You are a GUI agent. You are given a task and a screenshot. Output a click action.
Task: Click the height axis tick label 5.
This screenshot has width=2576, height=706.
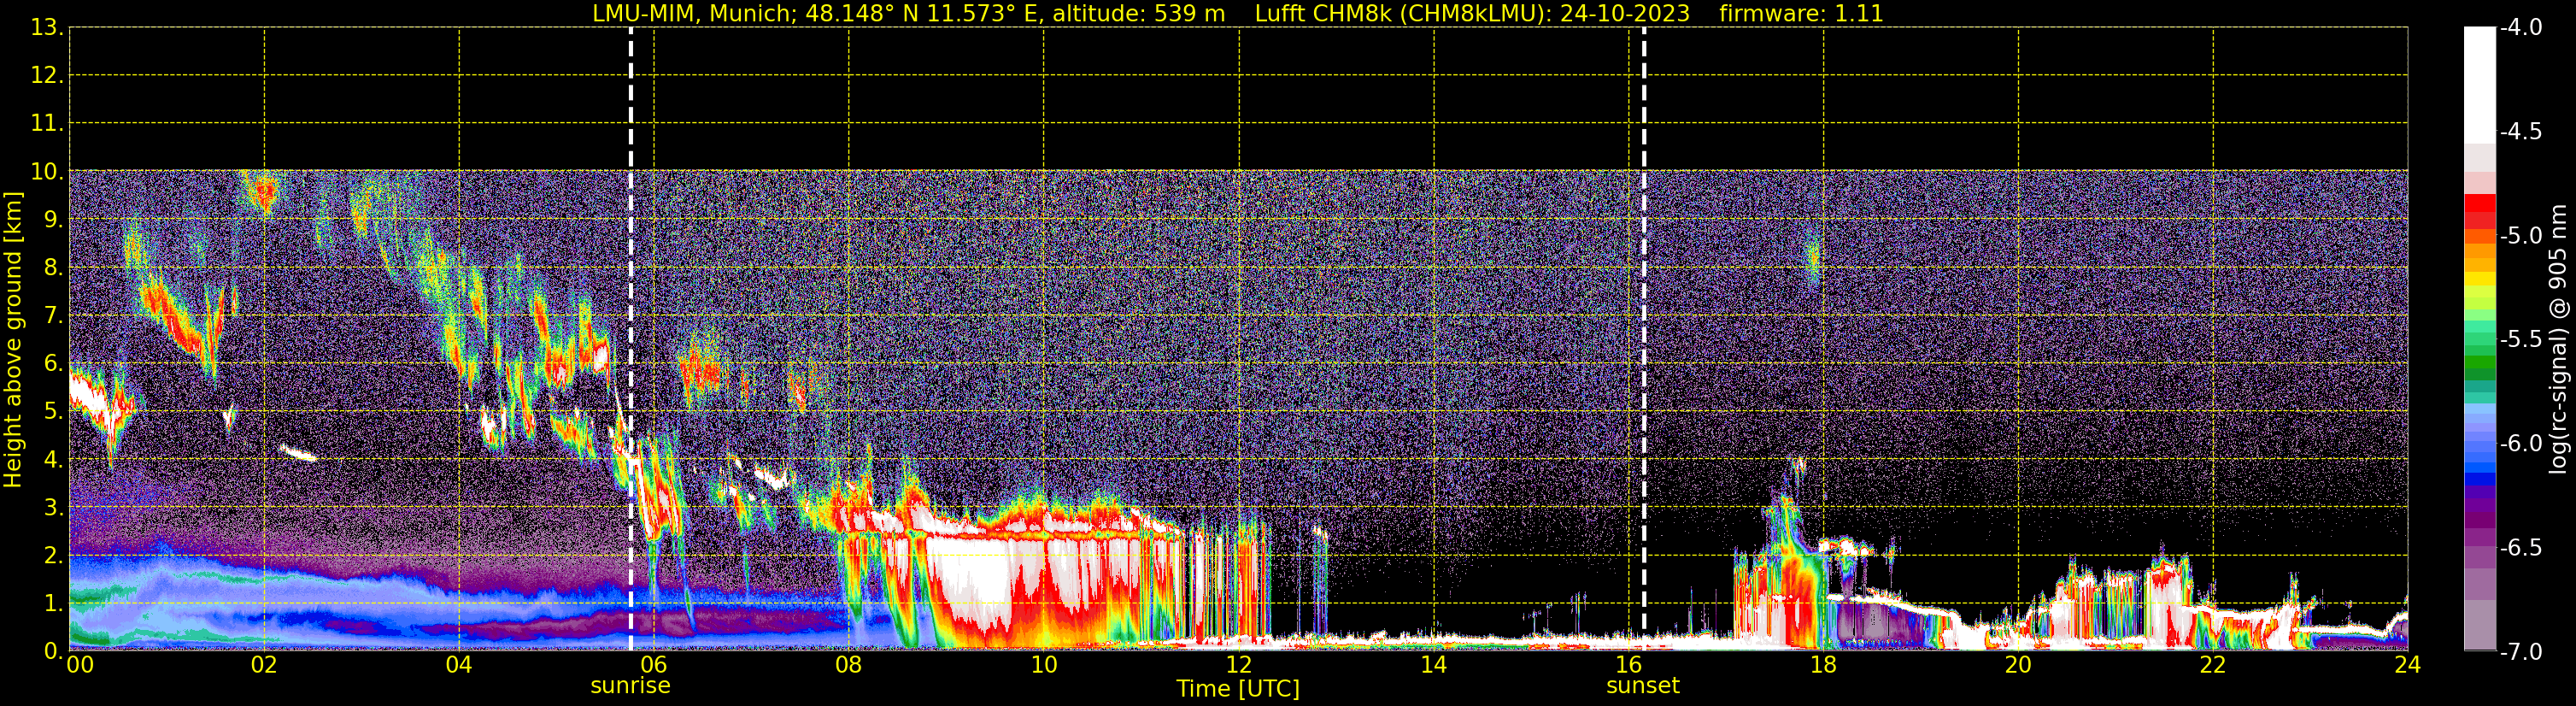(x=52, y=412)
